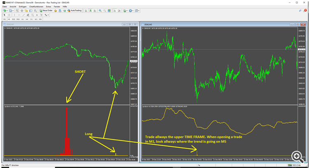Switch to the MN timeframe
This screenshot has height=168, width=309.
[x=40, y=19]
